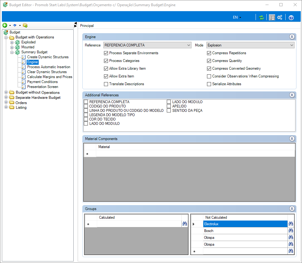Collapse the Summary Budget node

point(12,52)
